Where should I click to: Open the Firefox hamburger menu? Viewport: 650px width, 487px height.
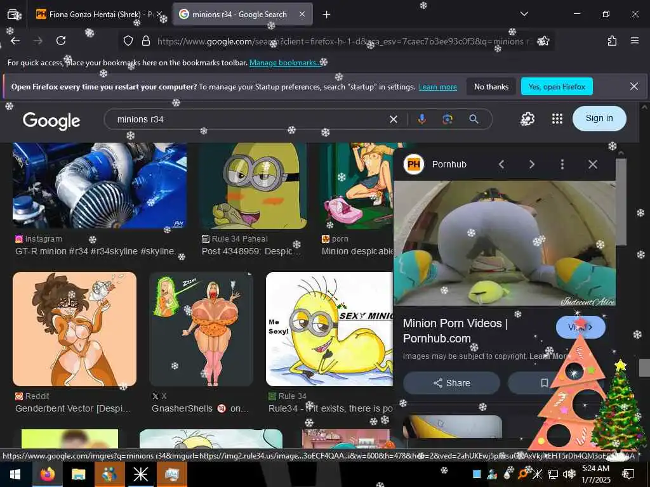tap(635, 41)
